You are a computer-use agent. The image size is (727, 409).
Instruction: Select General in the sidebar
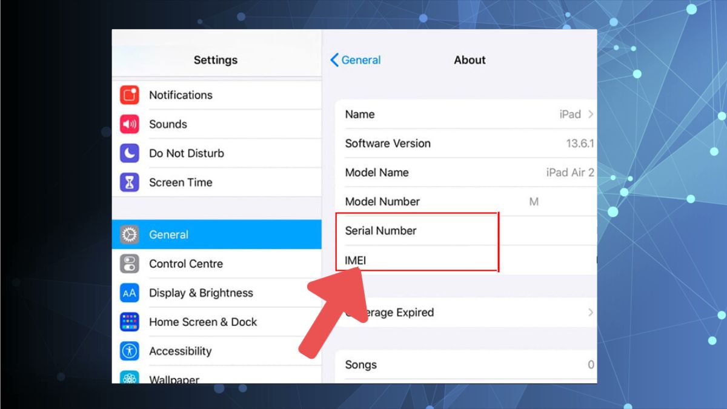pyautogui.click(x=217, y=234)
